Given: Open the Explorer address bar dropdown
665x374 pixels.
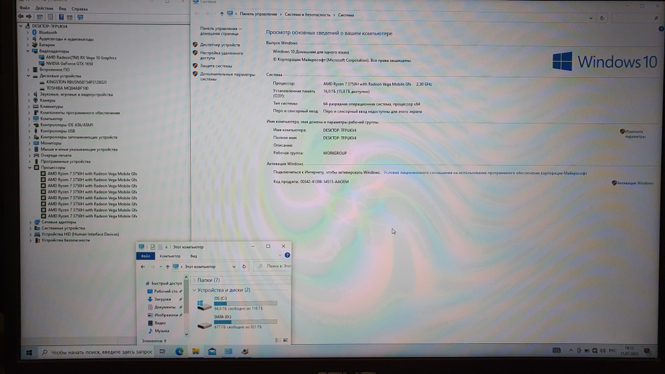Looking at the screenshot, I should pyautogui.click(x=233, y=266).
